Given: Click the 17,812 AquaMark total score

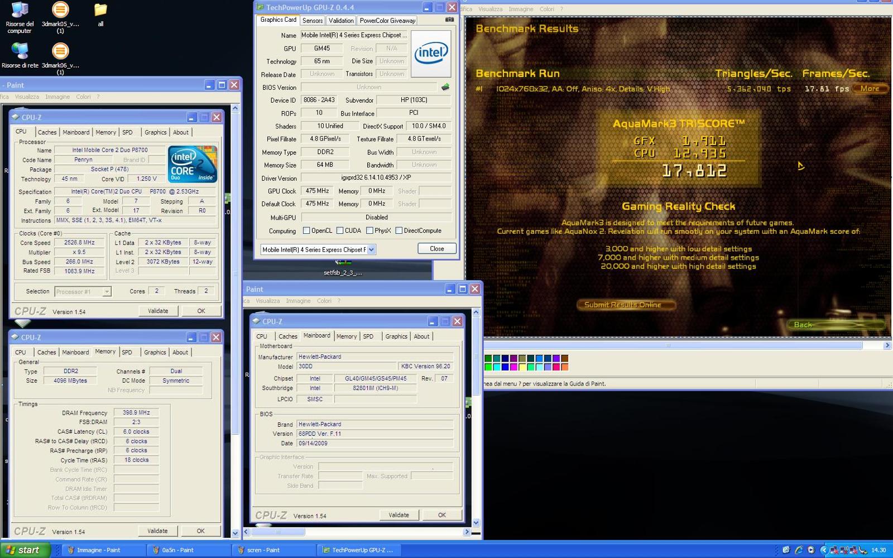Looking at the screenshot, I should (694, 170).
